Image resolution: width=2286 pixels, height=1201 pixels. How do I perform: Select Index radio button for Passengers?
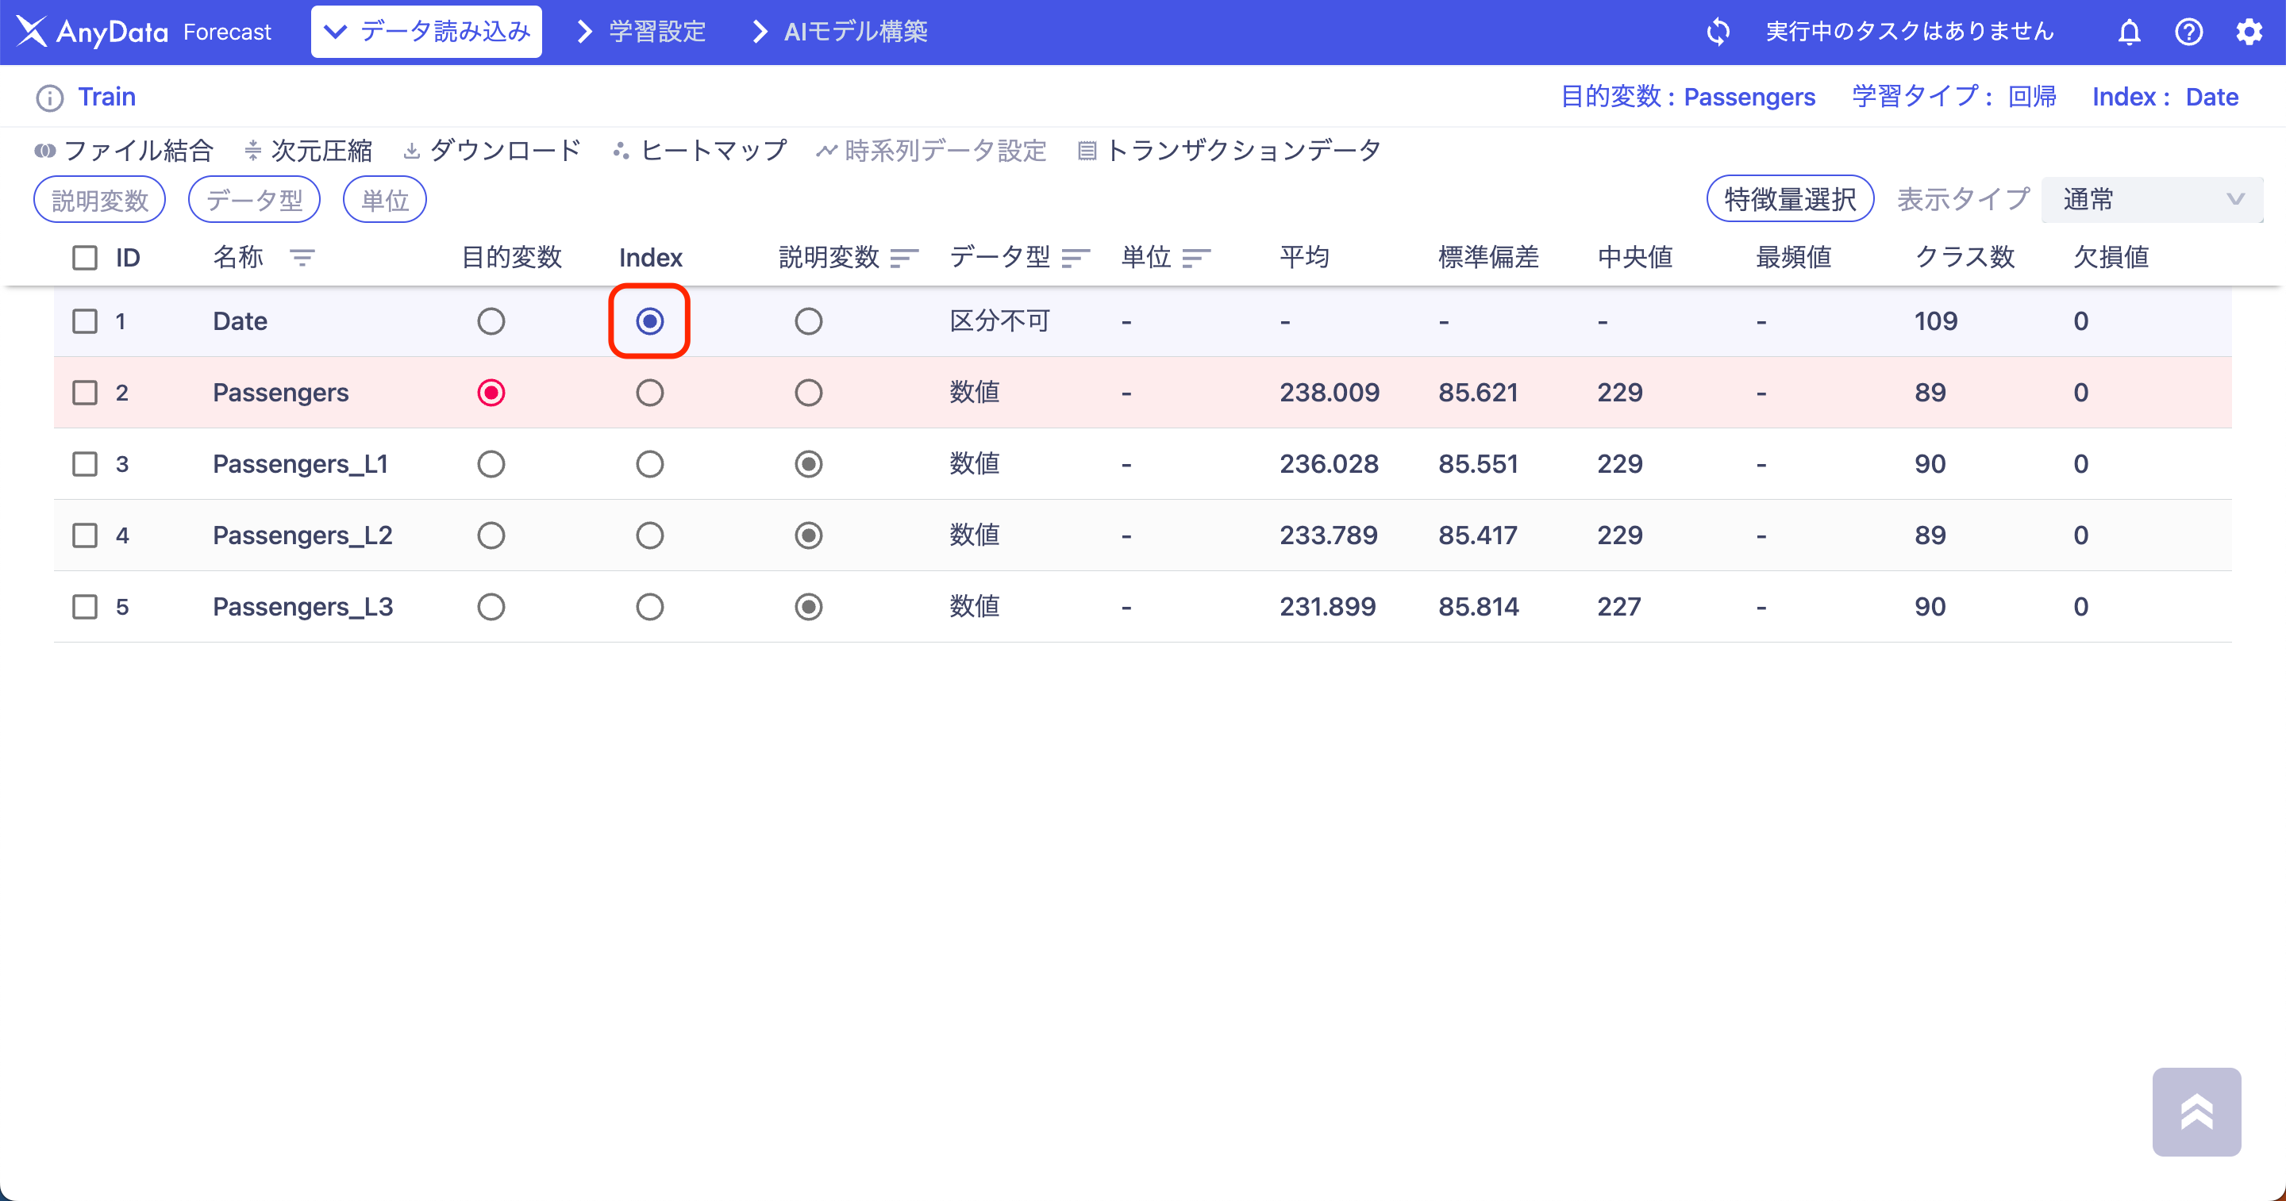648,392
